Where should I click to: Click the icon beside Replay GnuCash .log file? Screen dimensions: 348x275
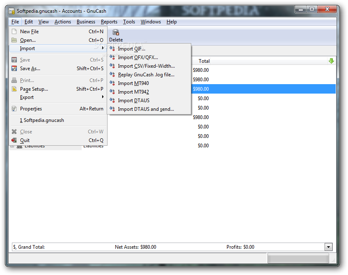112,75
